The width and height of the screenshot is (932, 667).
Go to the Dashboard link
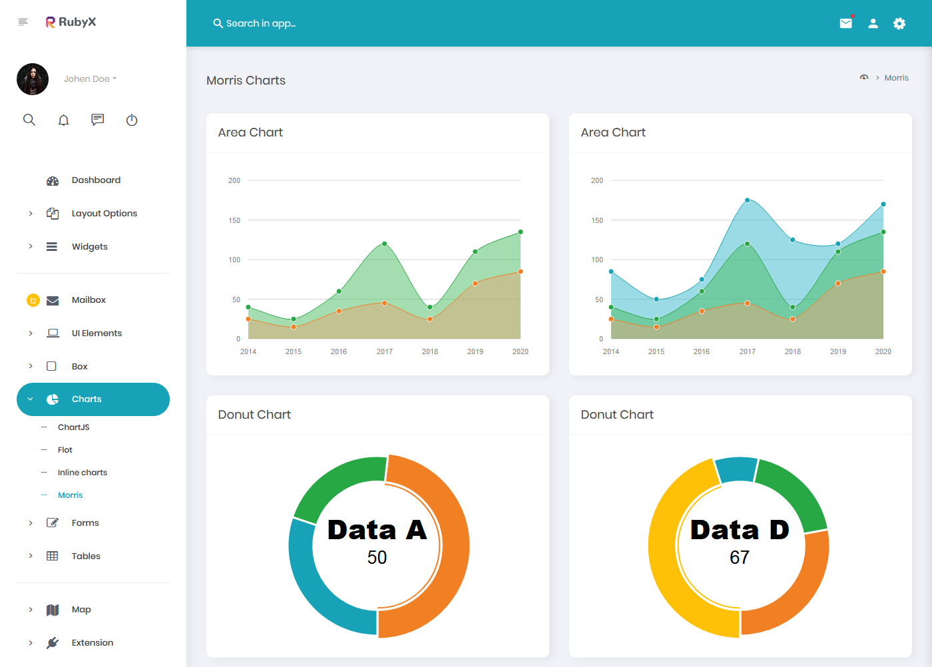tap(96, 180)
